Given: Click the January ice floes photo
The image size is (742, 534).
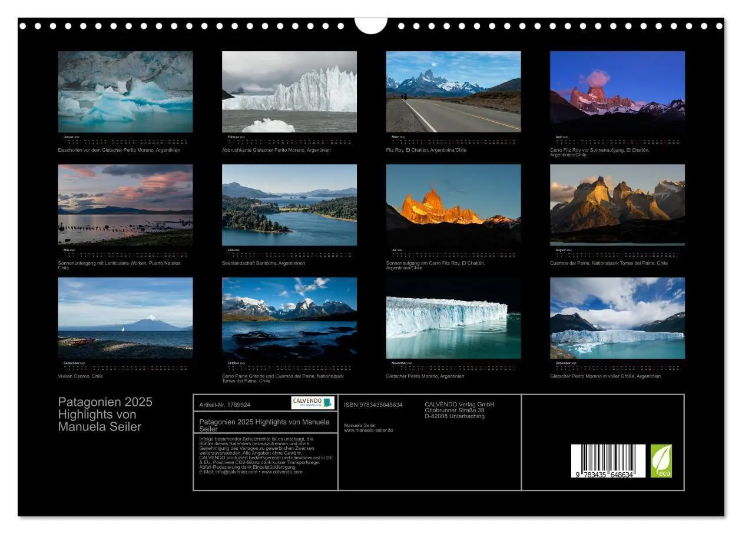Looking at the screenshot, I should (x=125, y=92).
